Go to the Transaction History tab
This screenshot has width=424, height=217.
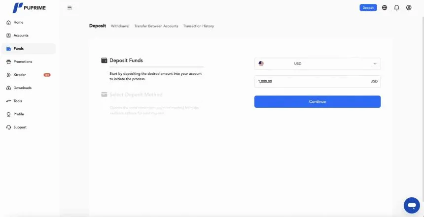coord(198,26)
